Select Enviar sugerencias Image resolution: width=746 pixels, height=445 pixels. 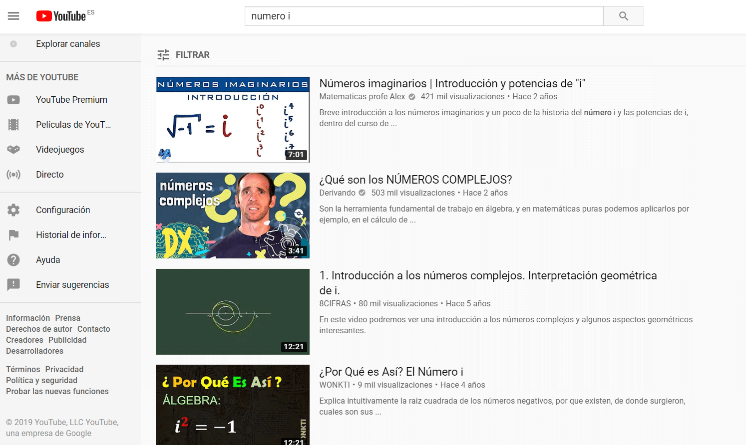pyautogui.click(x=72, y=285)
